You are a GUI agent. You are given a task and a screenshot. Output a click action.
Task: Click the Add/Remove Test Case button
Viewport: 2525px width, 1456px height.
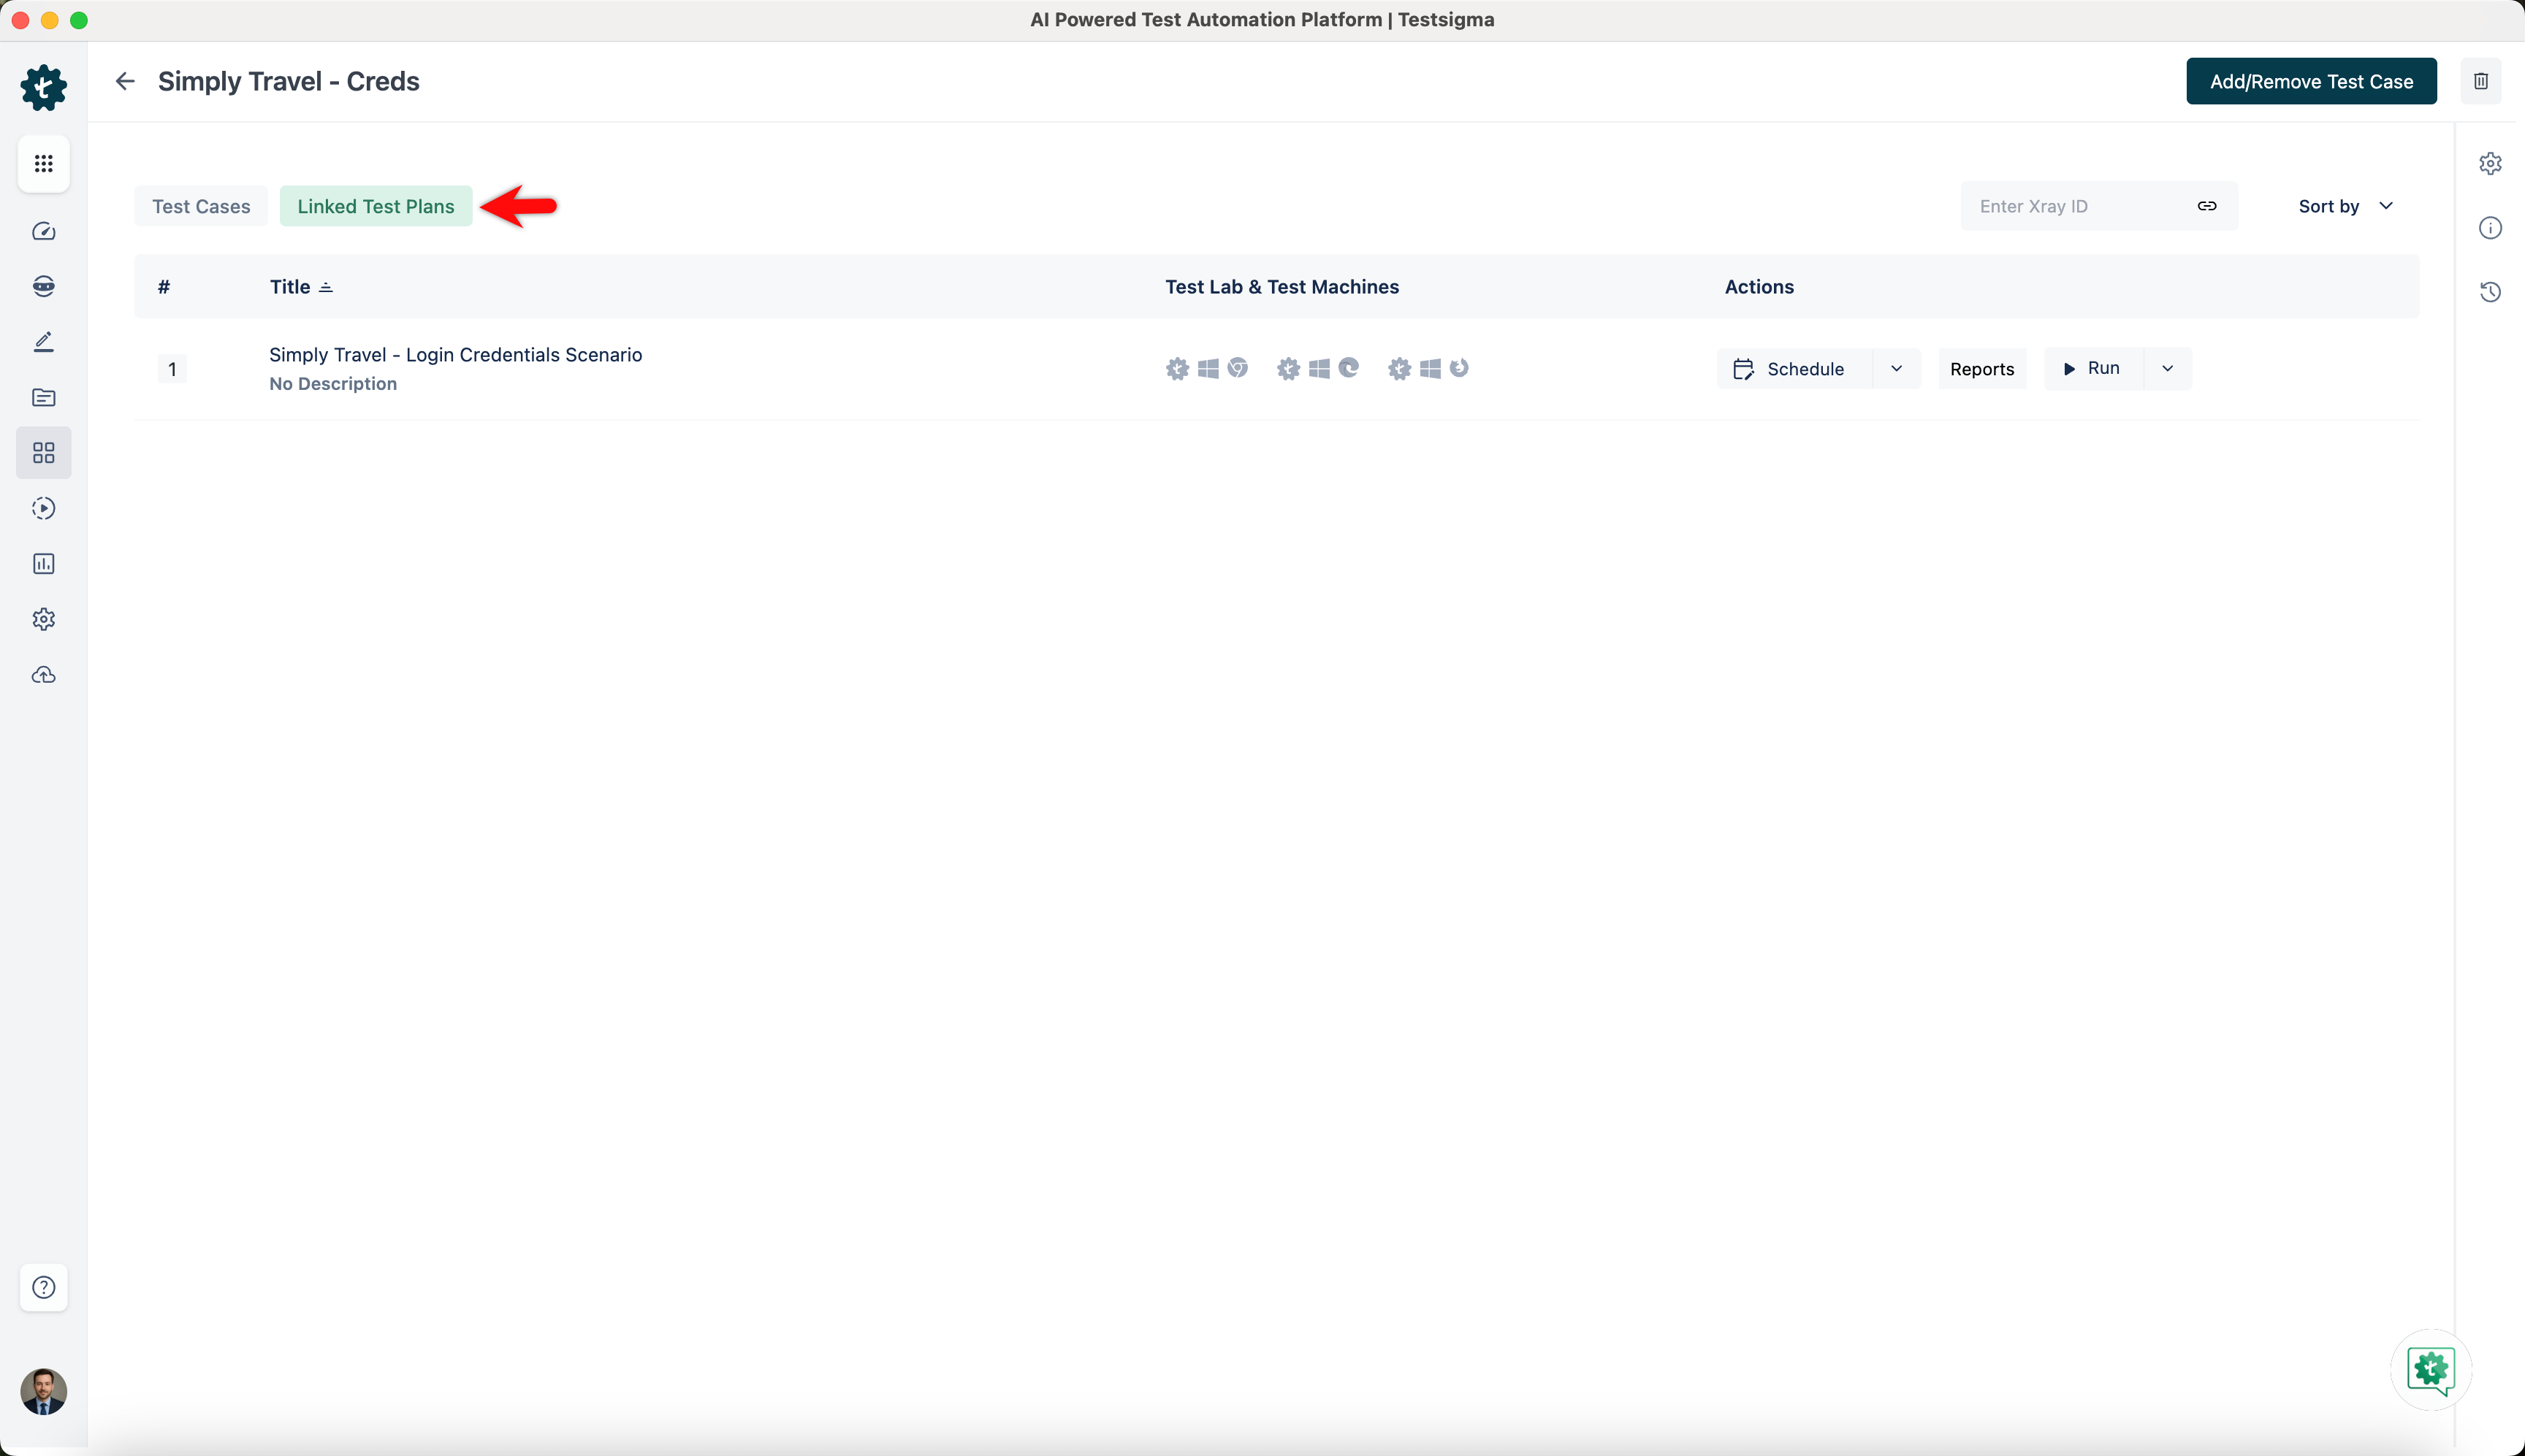(2311, 81)
